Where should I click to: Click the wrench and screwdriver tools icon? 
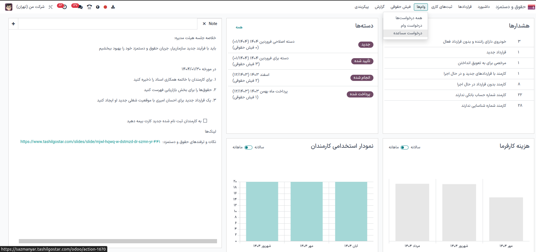pos(51,7)
